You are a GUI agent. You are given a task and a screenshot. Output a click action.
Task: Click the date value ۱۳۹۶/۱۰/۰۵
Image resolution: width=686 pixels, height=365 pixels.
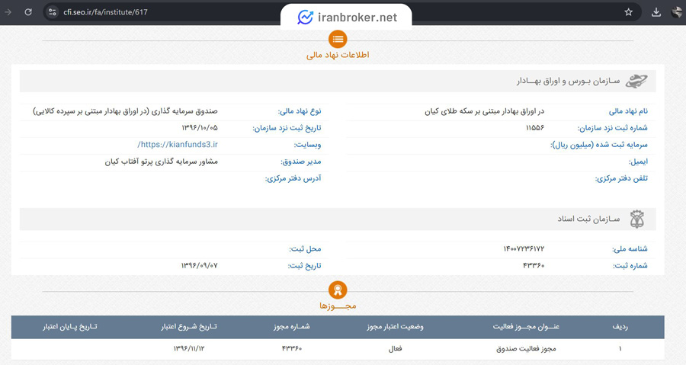[200, 128]
